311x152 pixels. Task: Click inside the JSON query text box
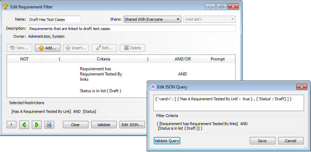coord(229,103)
